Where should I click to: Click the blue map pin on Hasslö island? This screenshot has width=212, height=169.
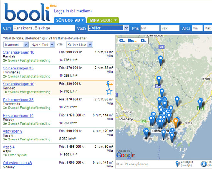click(146, 133)
